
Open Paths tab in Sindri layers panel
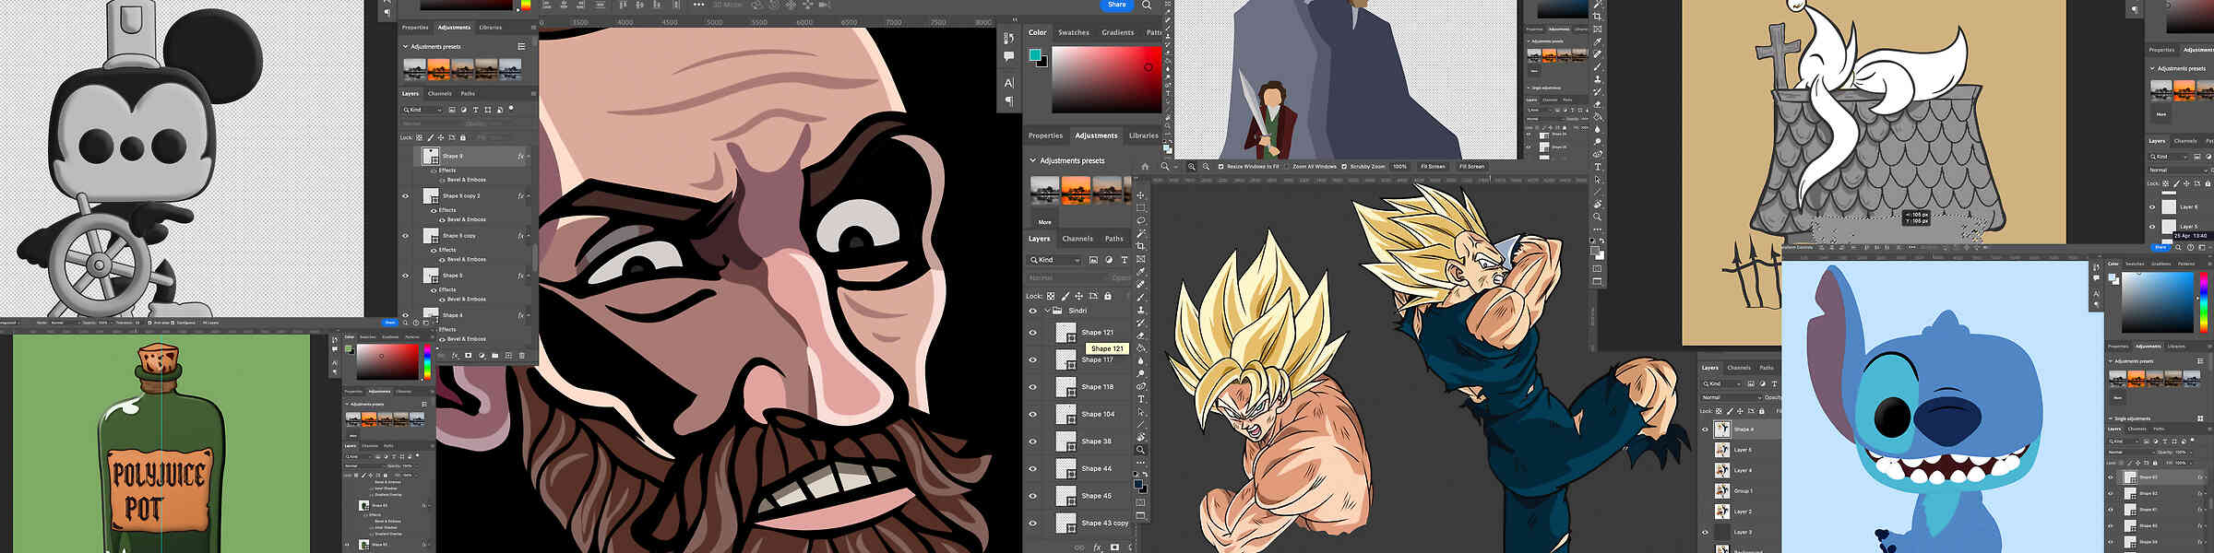[1114, 239]
